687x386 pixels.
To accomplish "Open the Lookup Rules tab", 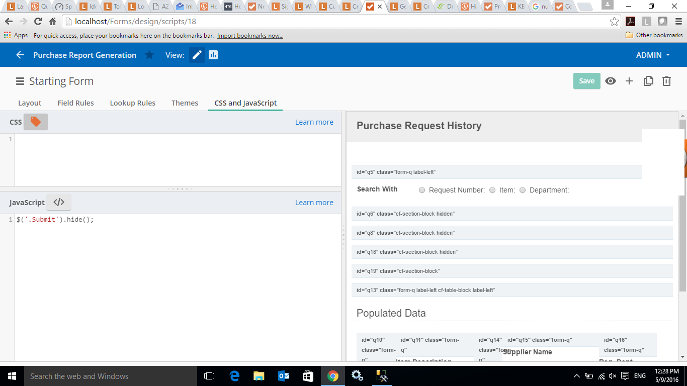I will 133,103.
